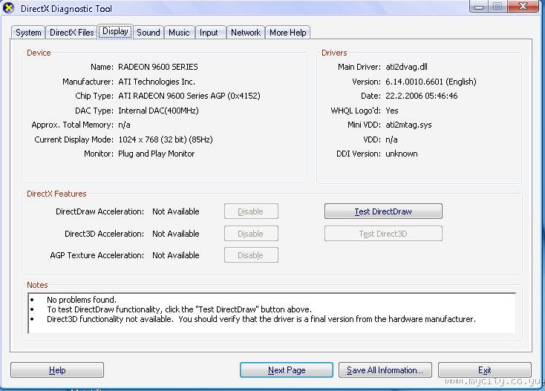
Task: Select the Display tab
Action: tap(115, 32)
